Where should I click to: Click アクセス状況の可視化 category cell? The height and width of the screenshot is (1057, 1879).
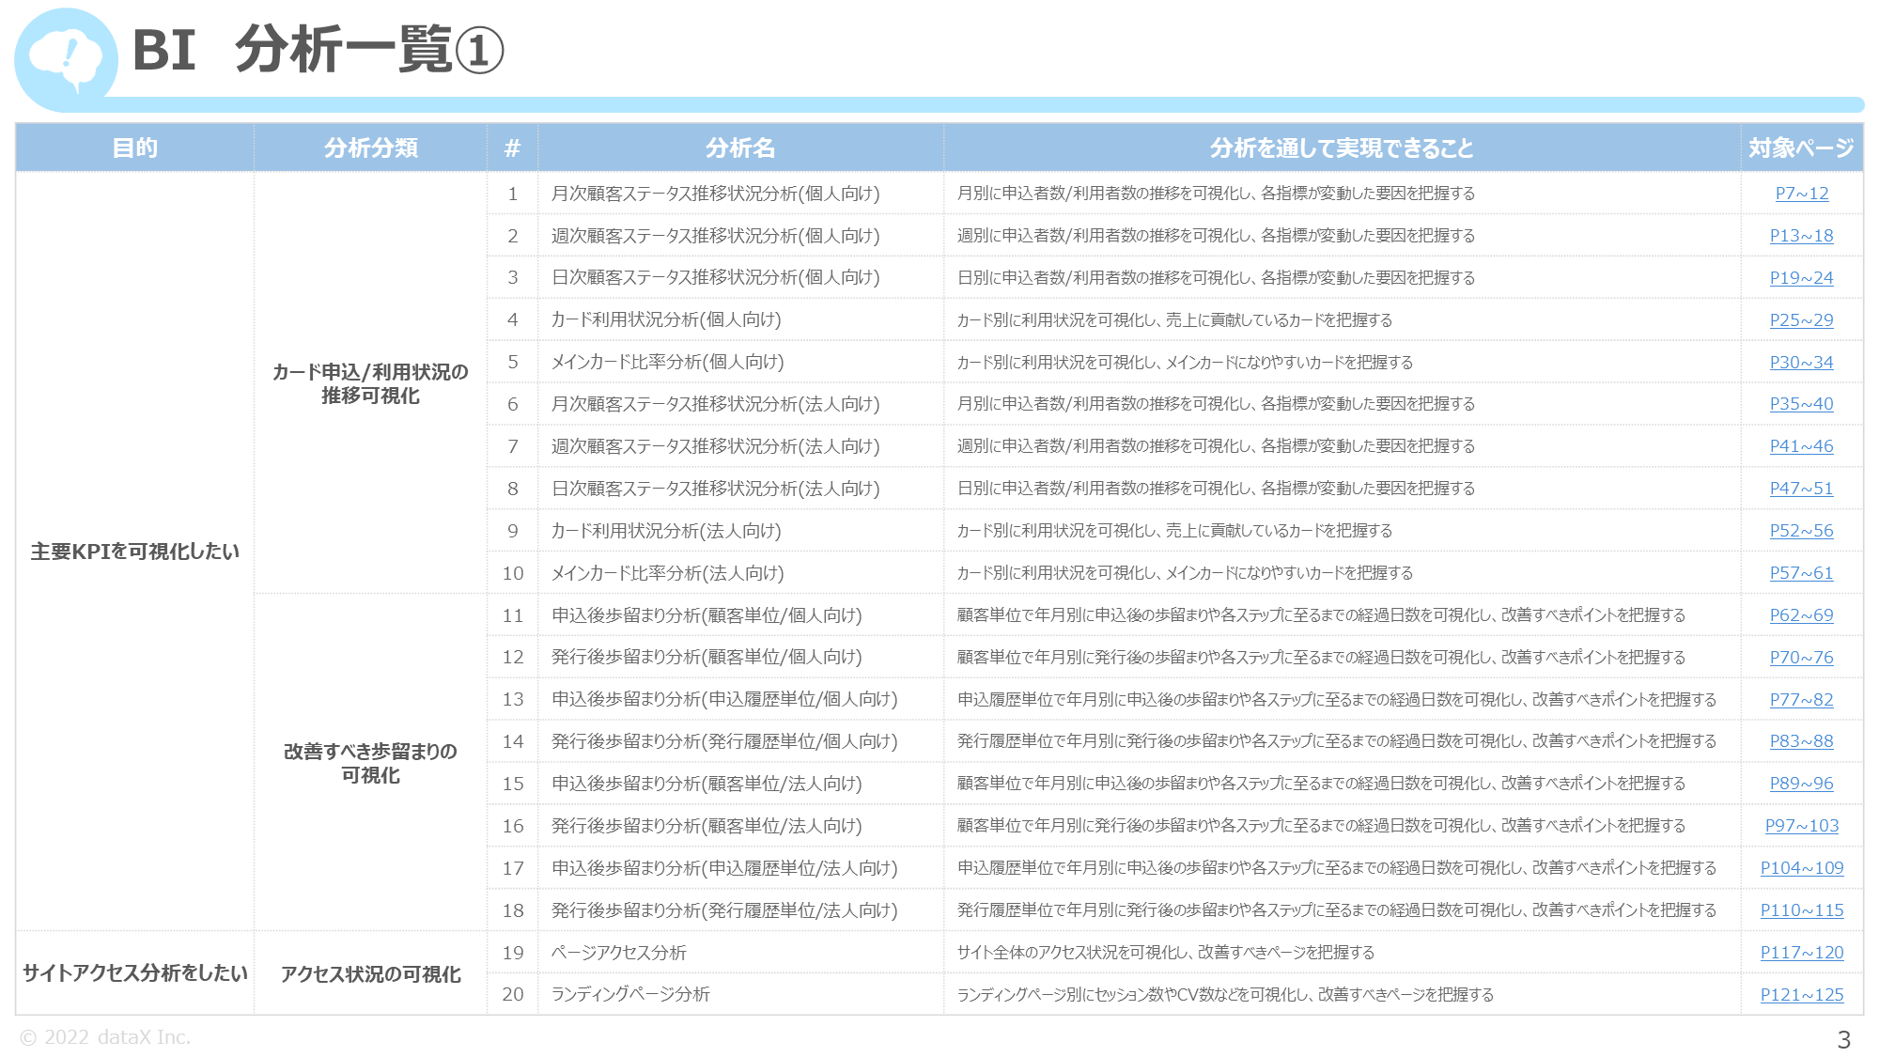(x=371, y=974)
